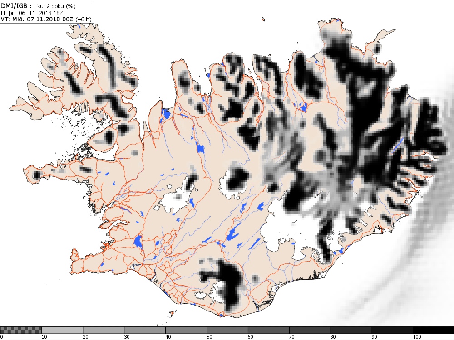This screenshot has height=340, width=454.
Task: Select the 50–60 dark gray legend swatch
Action: click(227, 330)
